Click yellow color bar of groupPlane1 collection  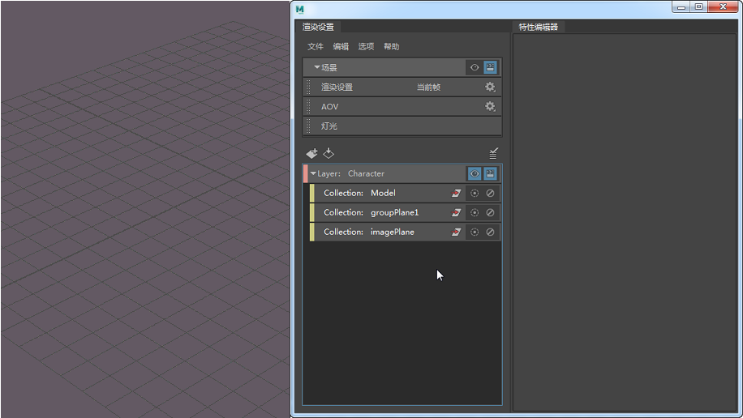[x=311, y=212]
